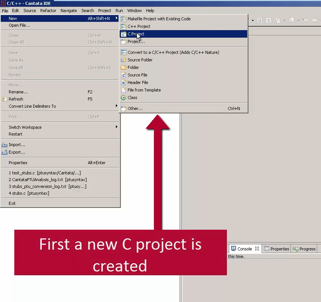The image size is (321, 302).
Task: Select Class from New submenu
Action: click(x=183, y=98)
